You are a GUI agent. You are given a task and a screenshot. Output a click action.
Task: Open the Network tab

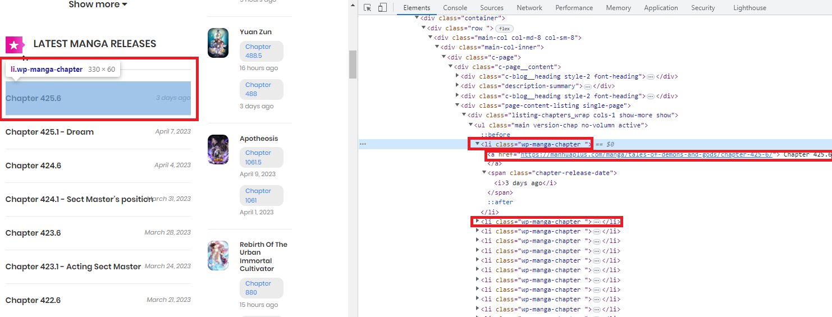click(x=529, y=8)
